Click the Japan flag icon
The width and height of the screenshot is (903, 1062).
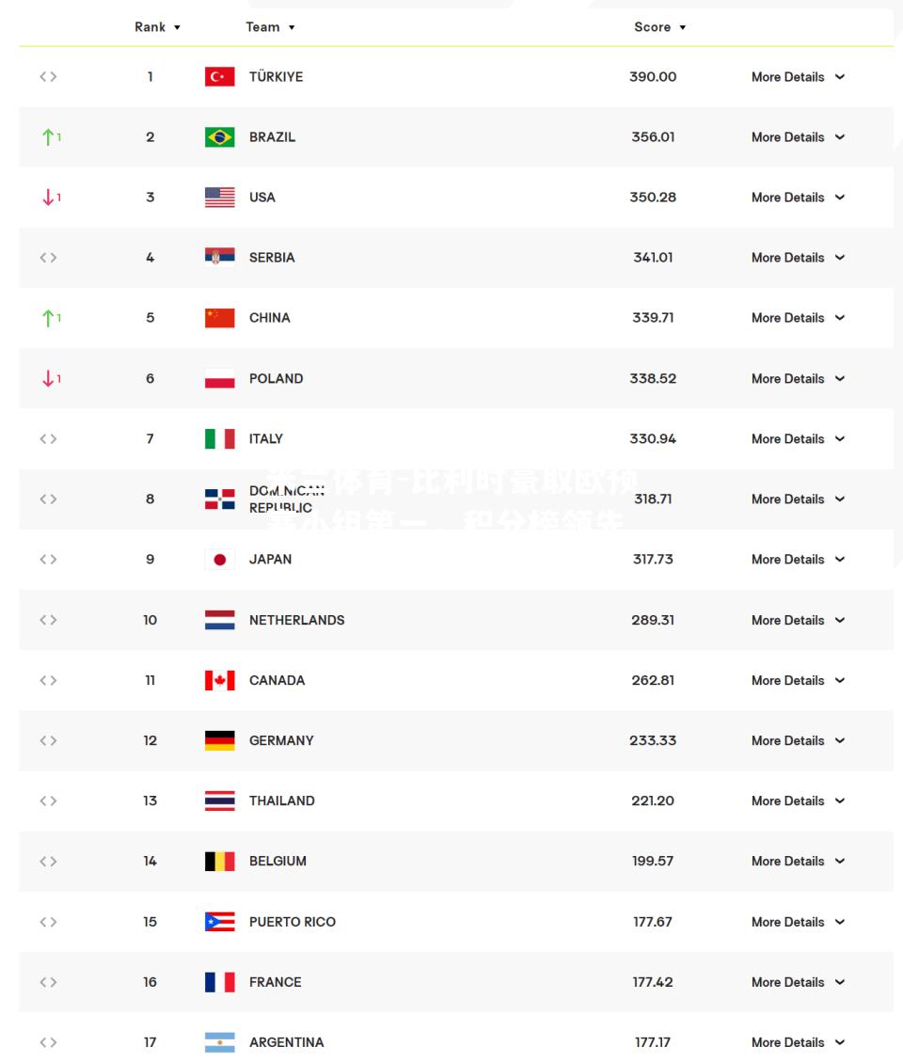pyautogui.click(x=219, y=560)
